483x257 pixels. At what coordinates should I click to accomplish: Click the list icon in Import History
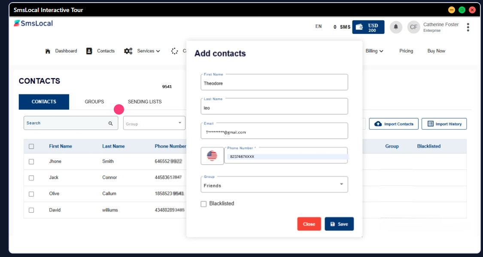[430, 124]
